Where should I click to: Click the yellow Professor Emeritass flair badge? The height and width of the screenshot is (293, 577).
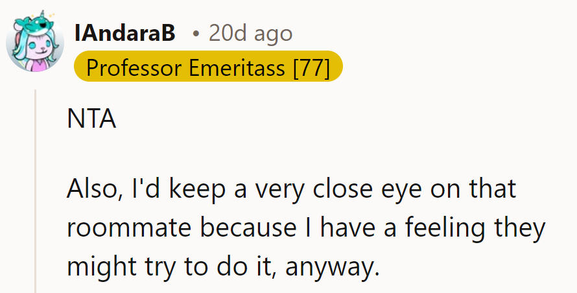207,67
